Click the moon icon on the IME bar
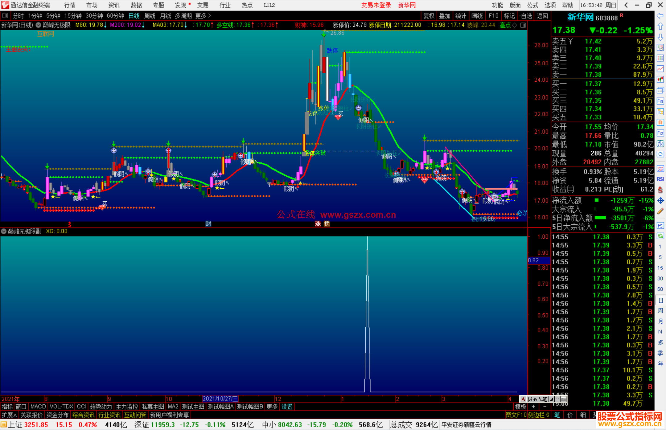 click(552, 399)
